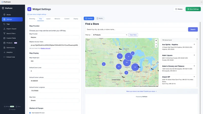Open the All Products filter dropdown
This screenshot has width=203, height=114.
(109, 35)
